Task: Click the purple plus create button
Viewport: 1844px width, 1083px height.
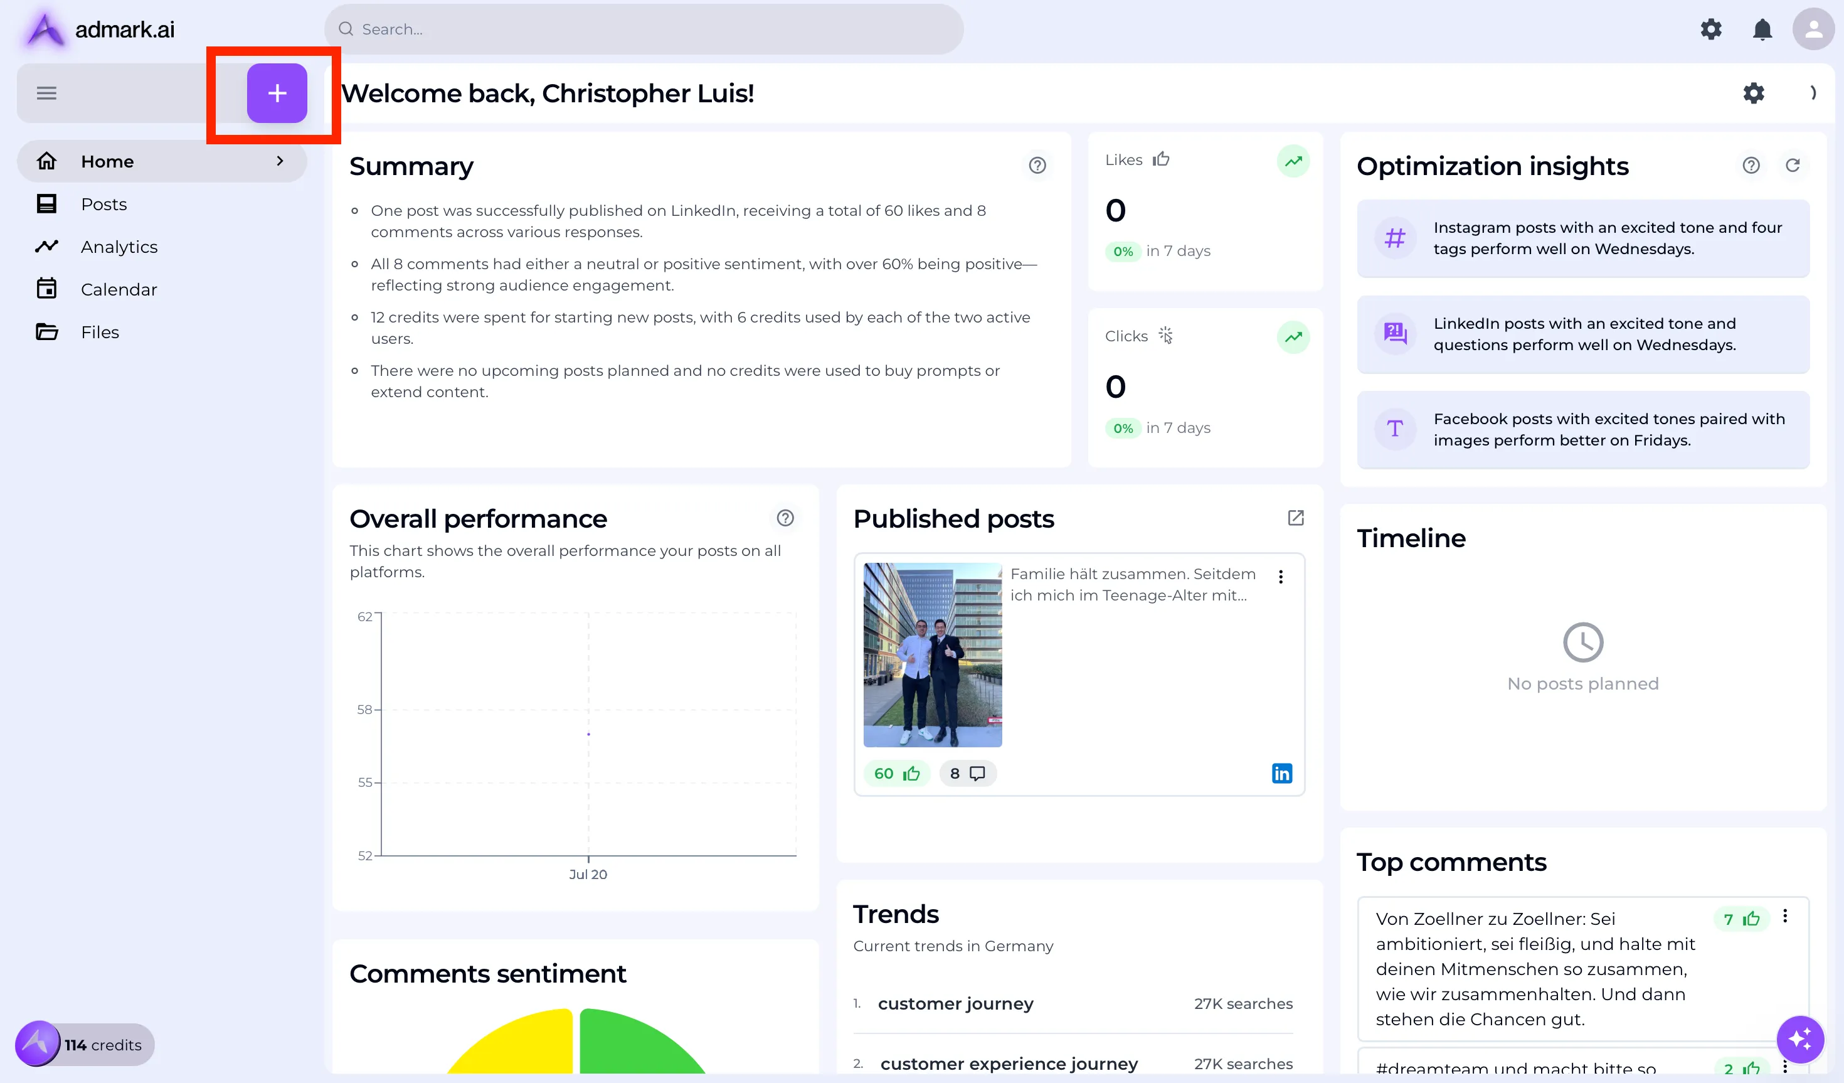Action: click(277, 93)
